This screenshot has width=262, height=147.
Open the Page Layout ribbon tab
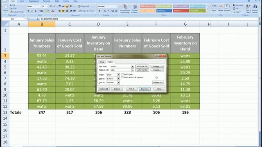pyautogui.click(x=34, y=1)
